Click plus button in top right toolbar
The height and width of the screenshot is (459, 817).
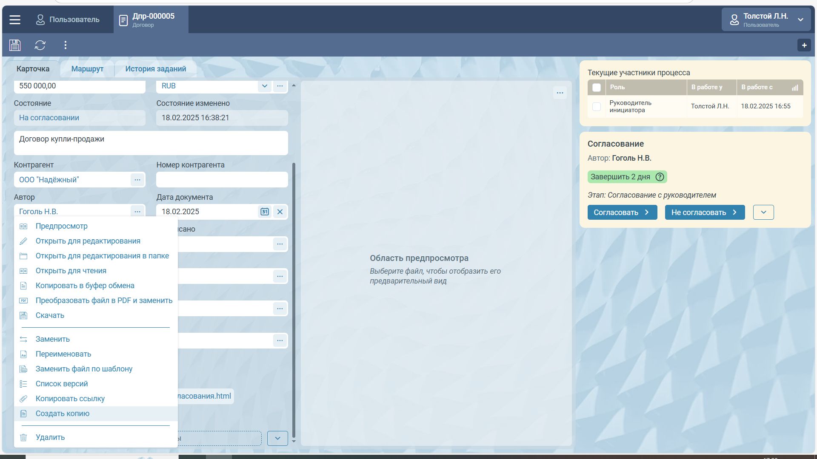(x=804, y=45)
